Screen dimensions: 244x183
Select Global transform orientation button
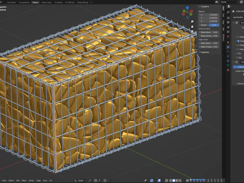point(204,25)
